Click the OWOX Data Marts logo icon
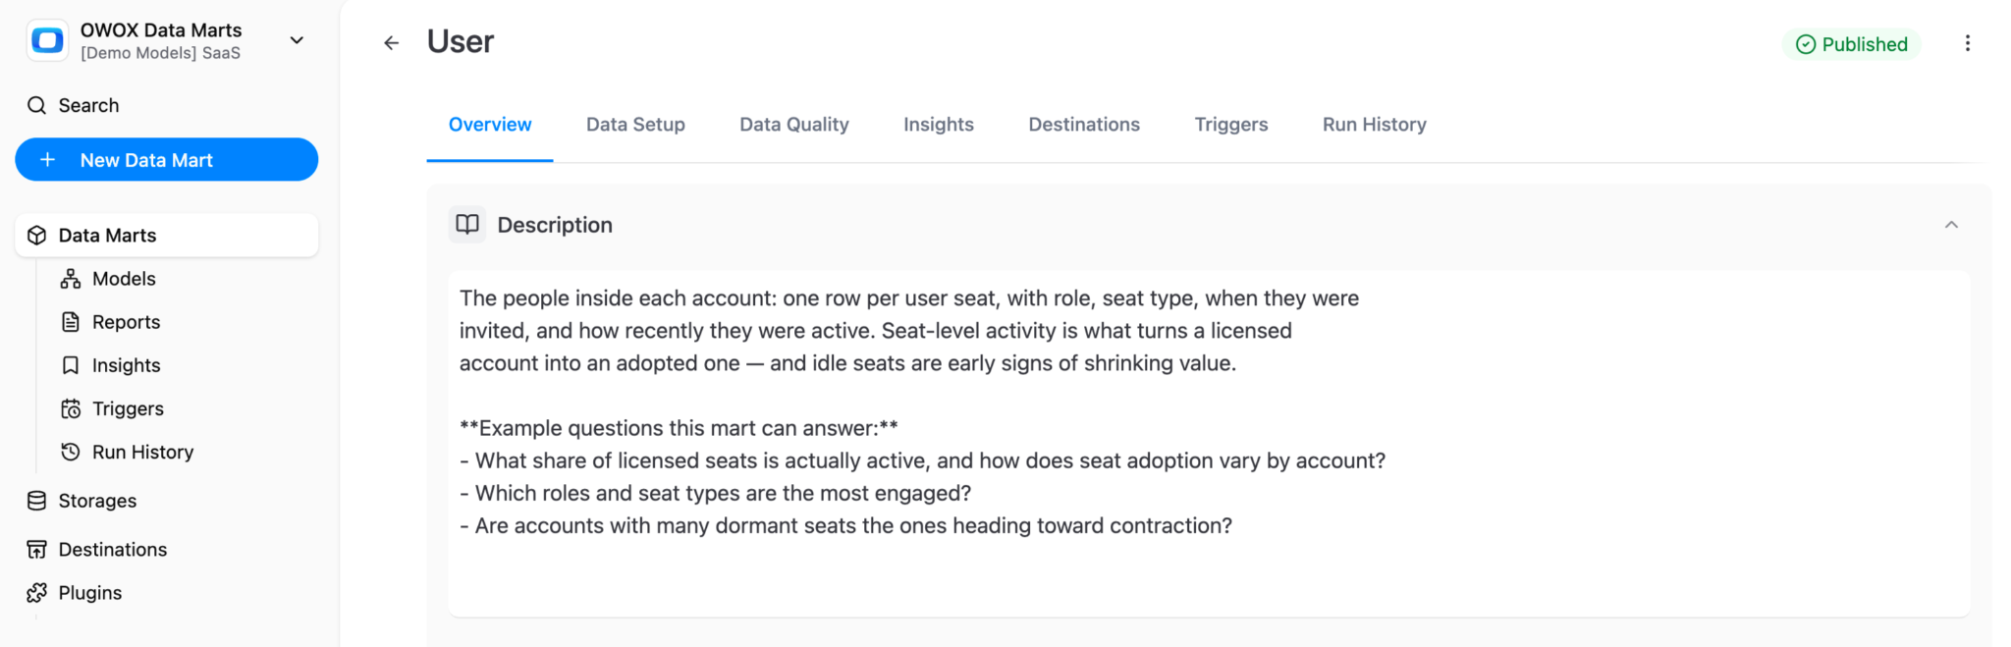The height and width of the screenshot is (647, 2011). click(x=47, y=41)
